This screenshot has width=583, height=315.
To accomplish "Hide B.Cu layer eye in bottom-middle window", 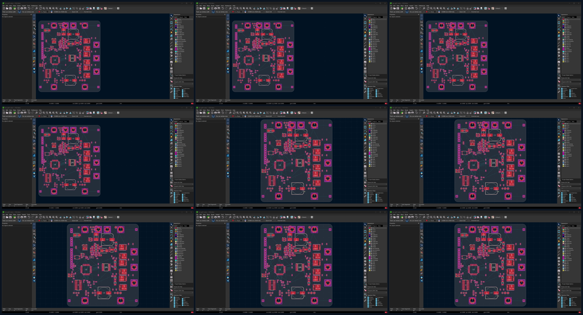I will pyautogui.click(x=371, y=233).
